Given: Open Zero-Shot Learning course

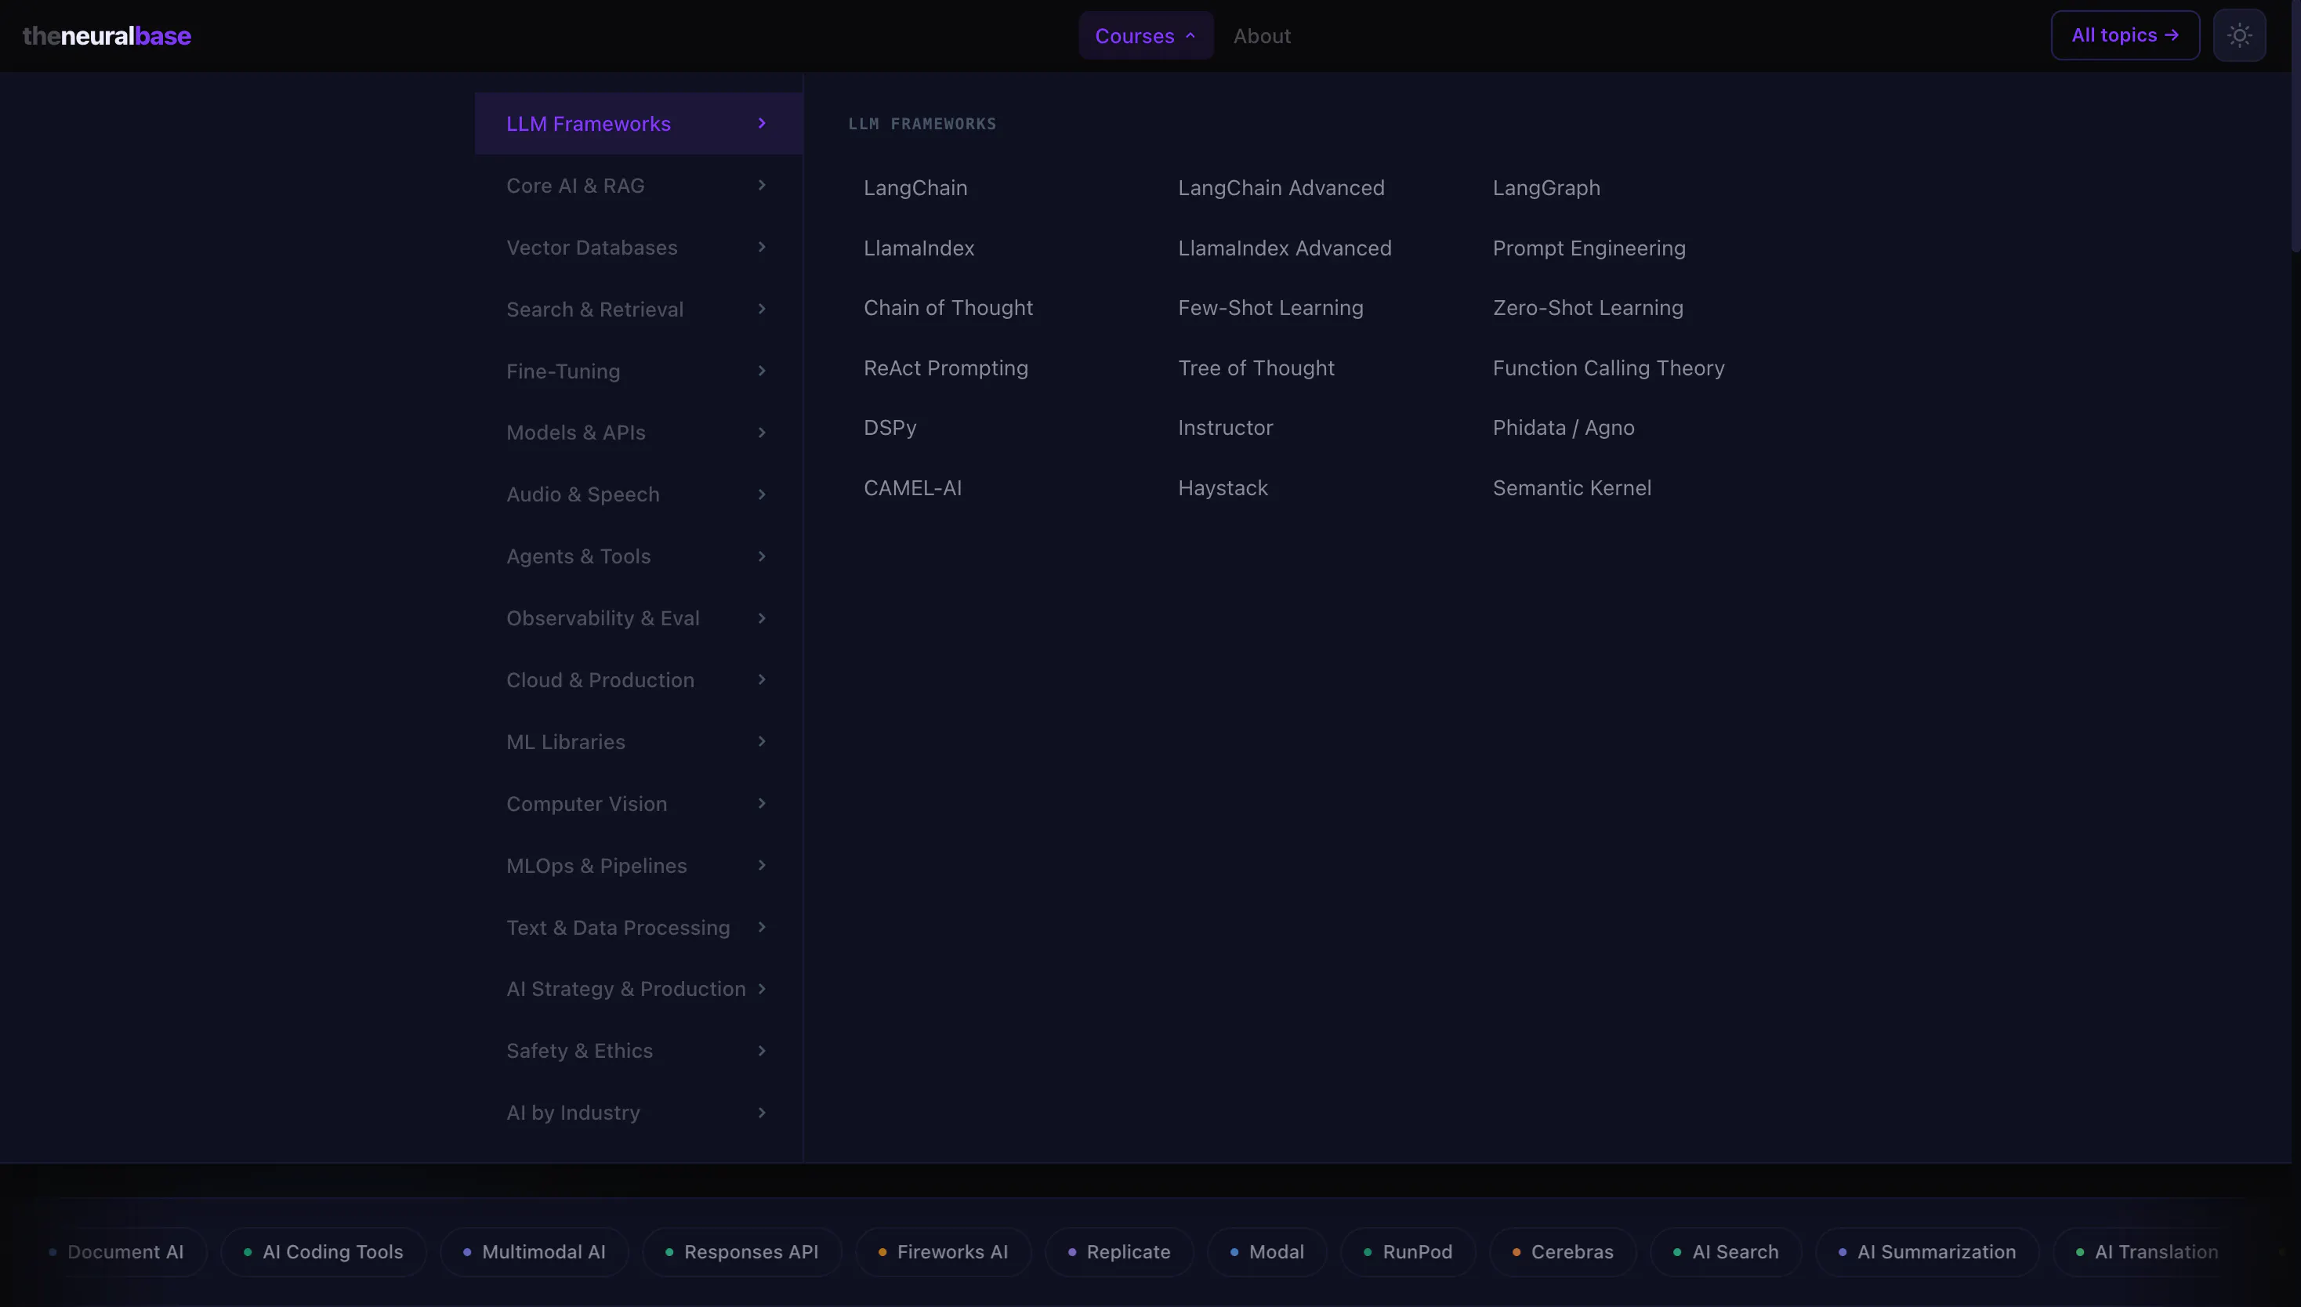Looking at the screenshot, I should click(1587, 308).
